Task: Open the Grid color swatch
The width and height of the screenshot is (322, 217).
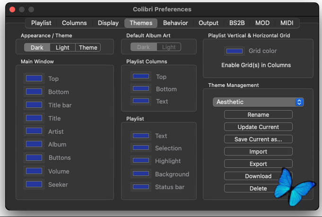Action: (x=235, y=51)
